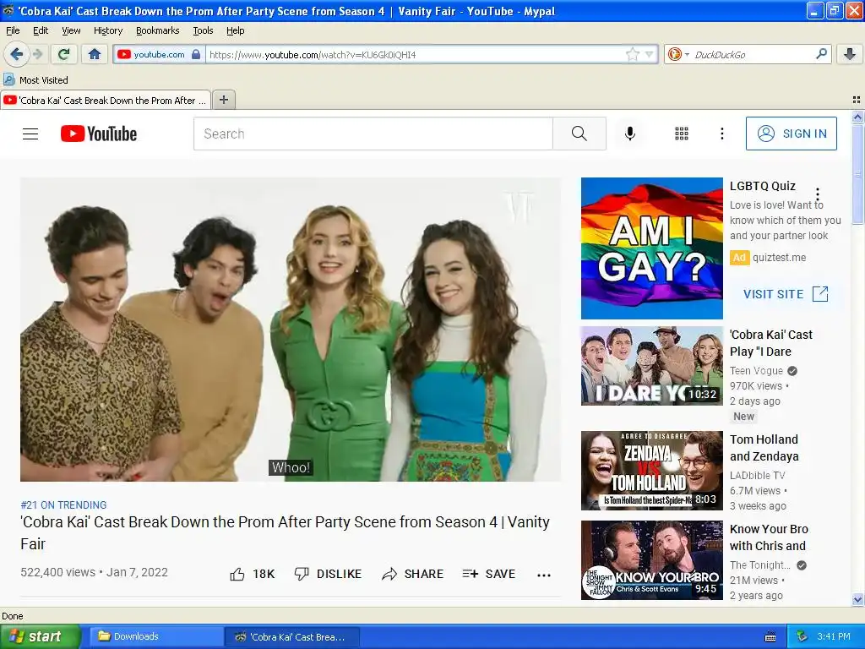This screenshot has width=865, height=649.
Task: Open the File menu
Action: pos(13,30)
